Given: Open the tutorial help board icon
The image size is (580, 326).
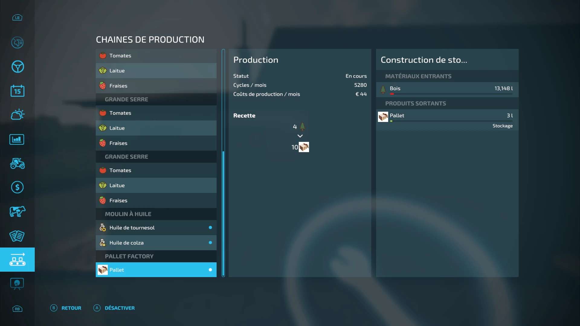Looking at the screenshot, I should (17, 284).
